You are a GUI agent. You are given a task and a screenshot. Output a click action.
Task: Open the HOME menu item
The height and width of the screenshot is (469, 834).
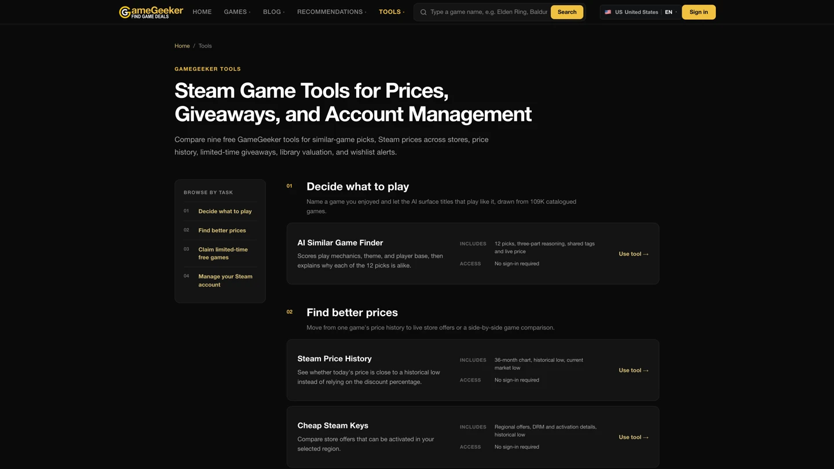[202, 12]
